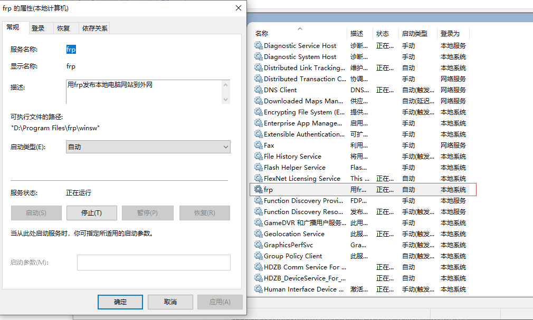Sort by the 启动类型 column header
This screenshot has width=533, height=320.
coord(414,34)
